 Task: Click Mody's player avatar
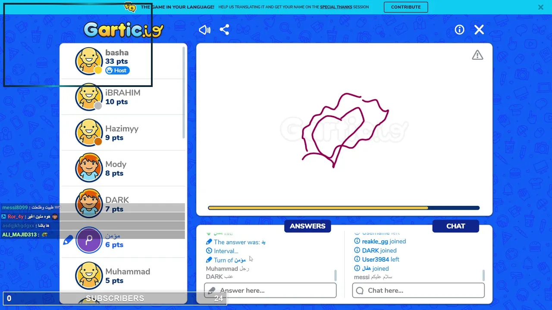(89, 168)
